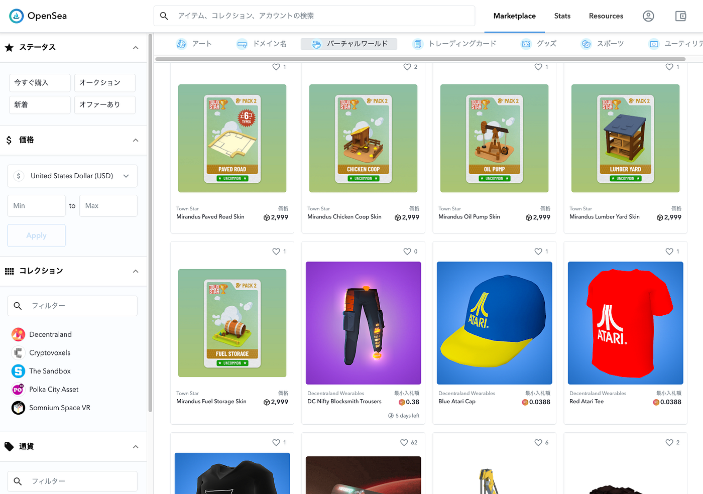Collapse the 通貨 section
This screenshot has height=494, width=703.
[136, 447]
